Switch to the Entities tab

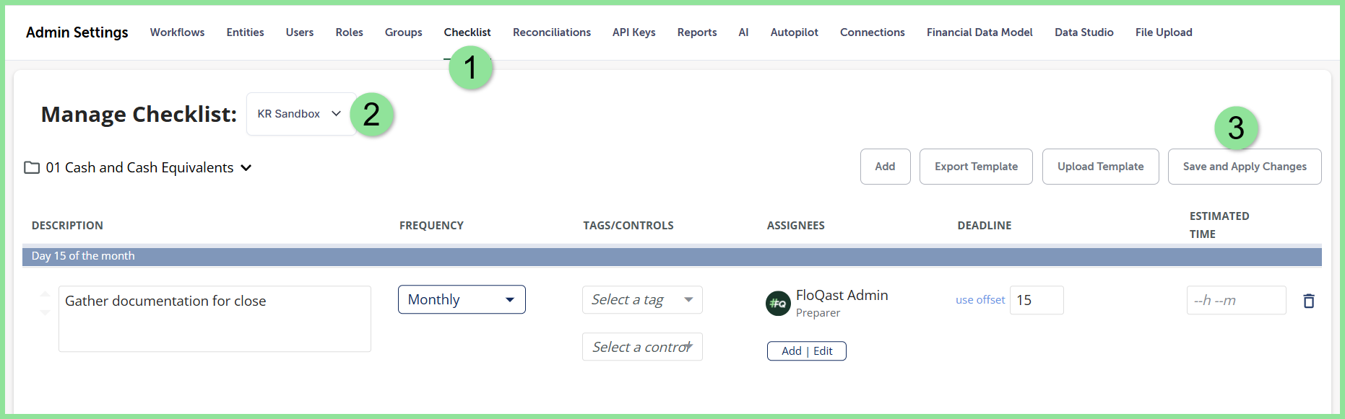click(245, 32)
